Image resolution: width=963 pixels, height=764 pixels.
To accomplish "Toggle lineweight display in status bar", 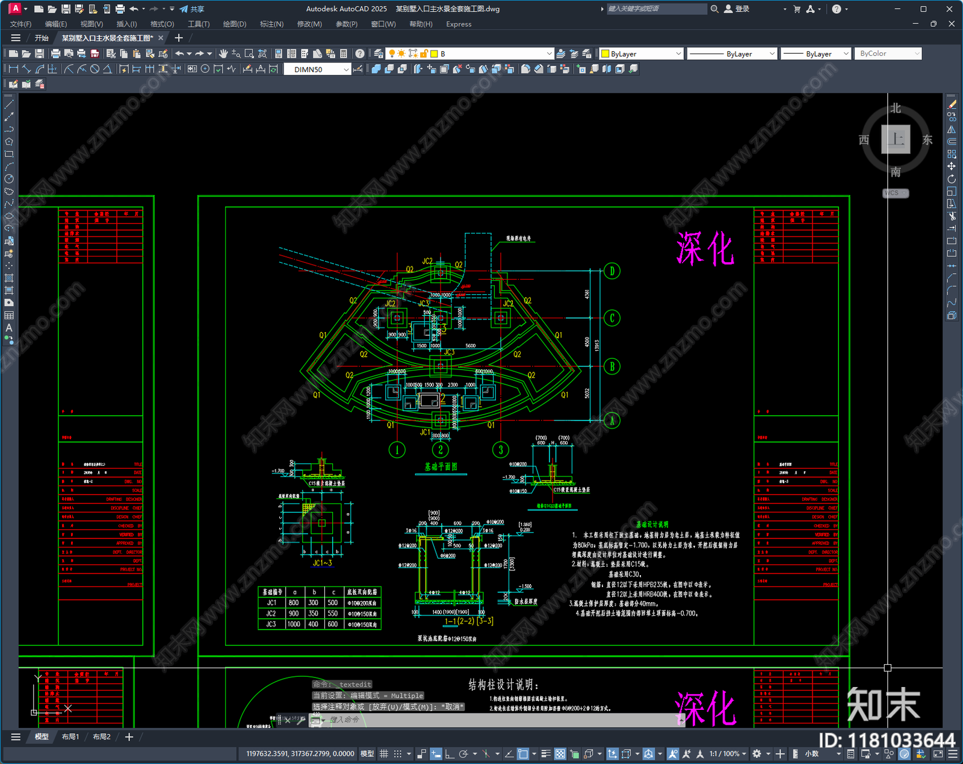I will 546,754.
